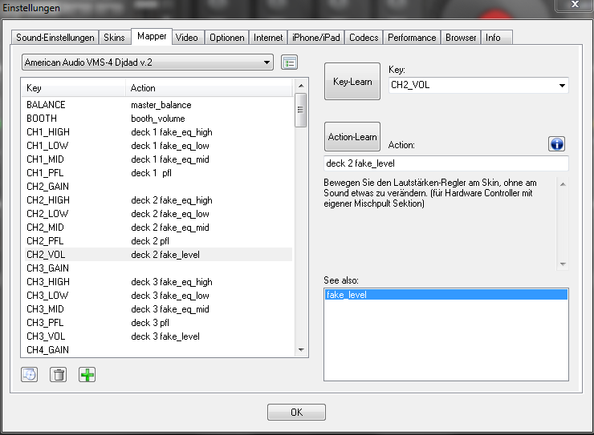The image size is (594, 435).
Task: Switch to the Internet tab
Action: click(268, 38)
